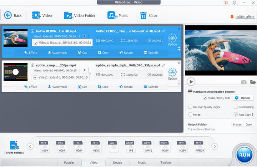Add a video with the Video icon
Image resolution: width=257 pixels, height=167 pixels.
pyautogui.click(x=36, y=15)
